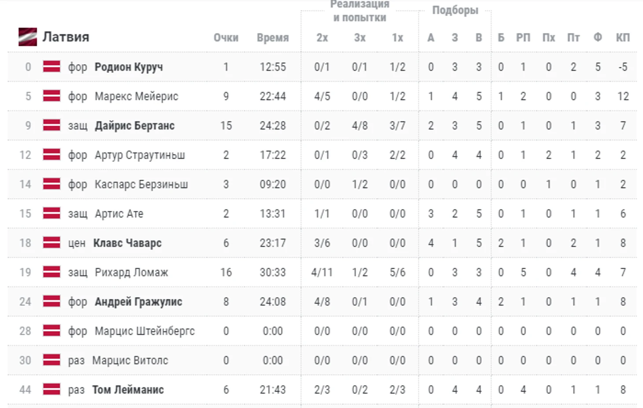
Task: Open player Артур Страутиньш profile
Action: [x=140, y=155]
